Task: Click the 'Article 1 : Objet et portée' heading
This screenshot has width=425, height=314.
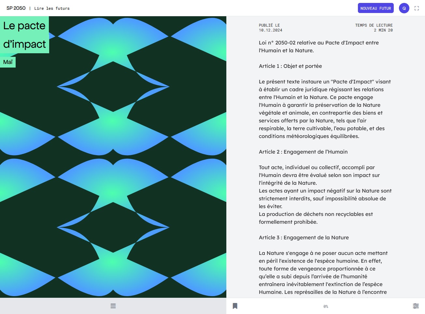Action: 290,66
